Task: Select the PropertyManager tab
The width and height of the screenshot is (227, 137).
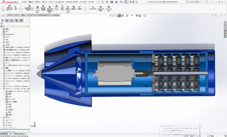Action: [7, 20]
